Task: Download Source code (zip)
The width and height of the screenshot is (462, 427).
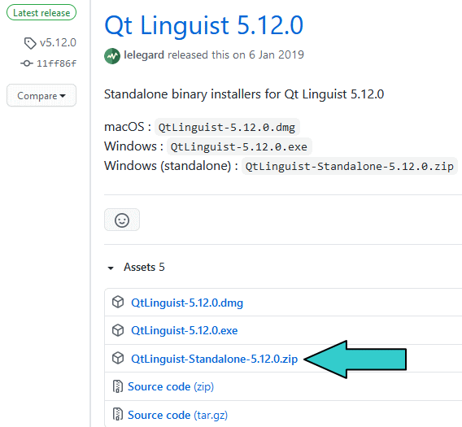Action: tap(171, 386)
